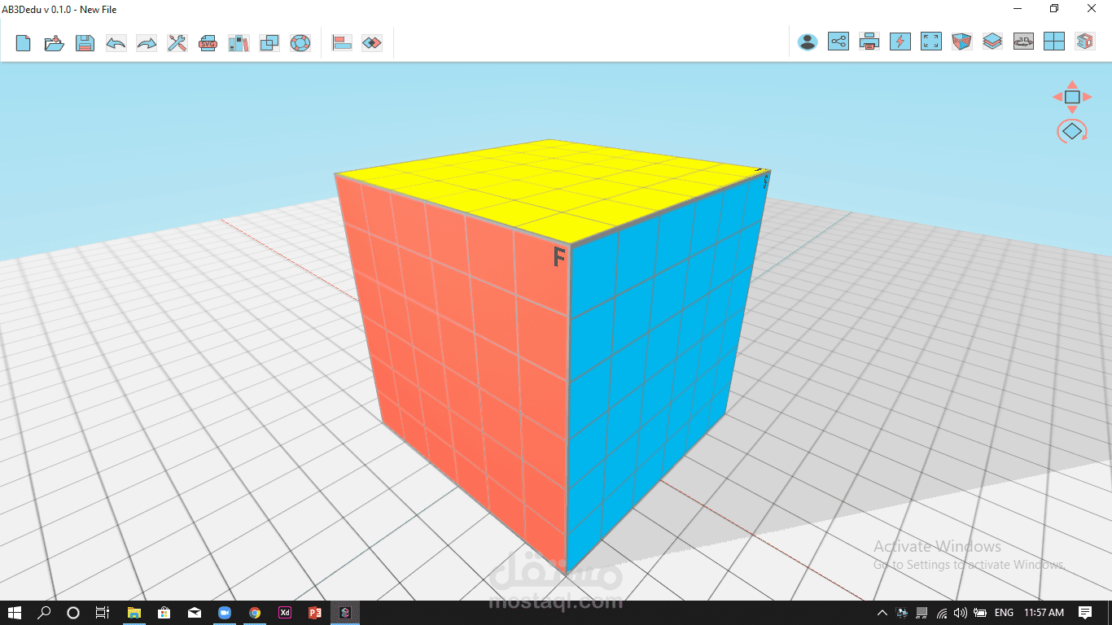1112x625 pixels.
Task: Open the Mail app from the taskbar
Action: (194, 613)
